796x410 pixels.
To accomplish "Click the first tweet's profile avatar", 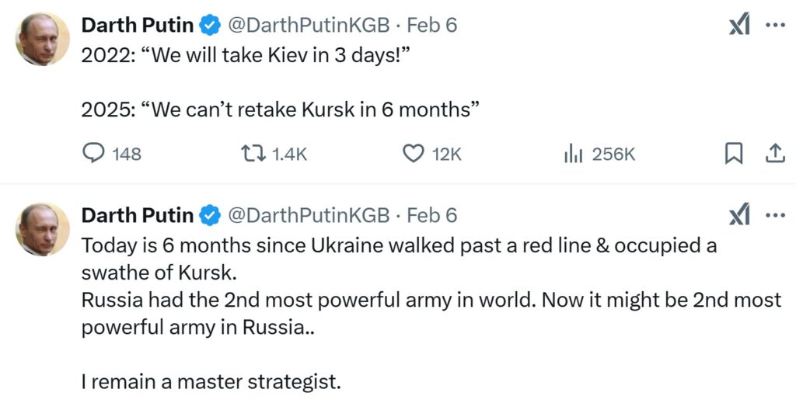I will click(43, 39).
